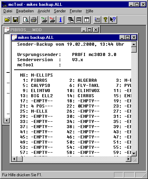Select memory entry '9: ELIMTWO'
Viewport: 148px width, 179px height.
(x=36, y=91)
